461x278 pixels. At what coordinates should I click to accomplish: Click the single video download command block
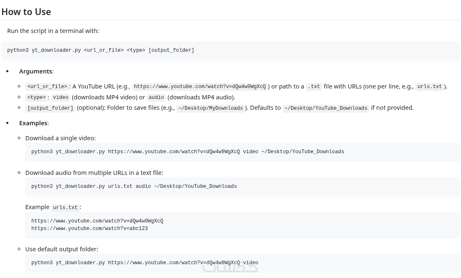click(188, 152)
